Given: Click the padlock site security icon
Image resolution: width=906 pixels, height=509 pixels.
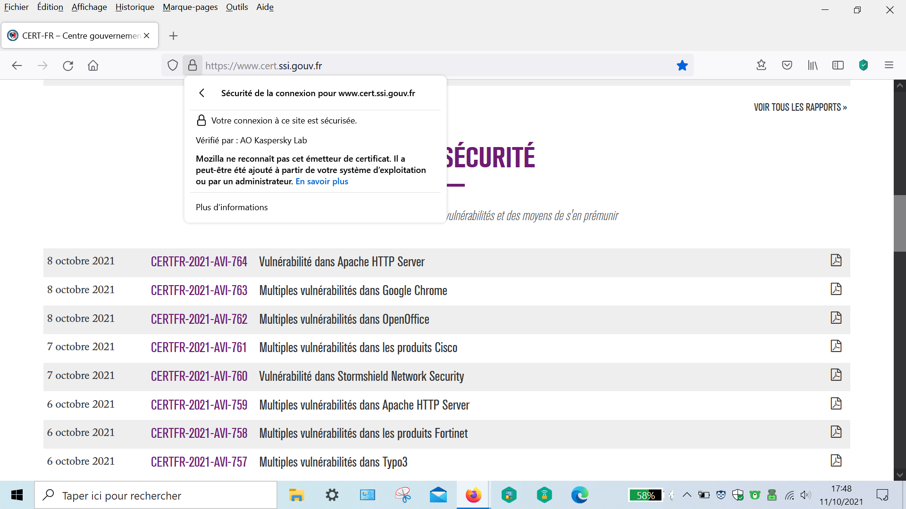Looking at the screenshot, I should click(193, 66).
